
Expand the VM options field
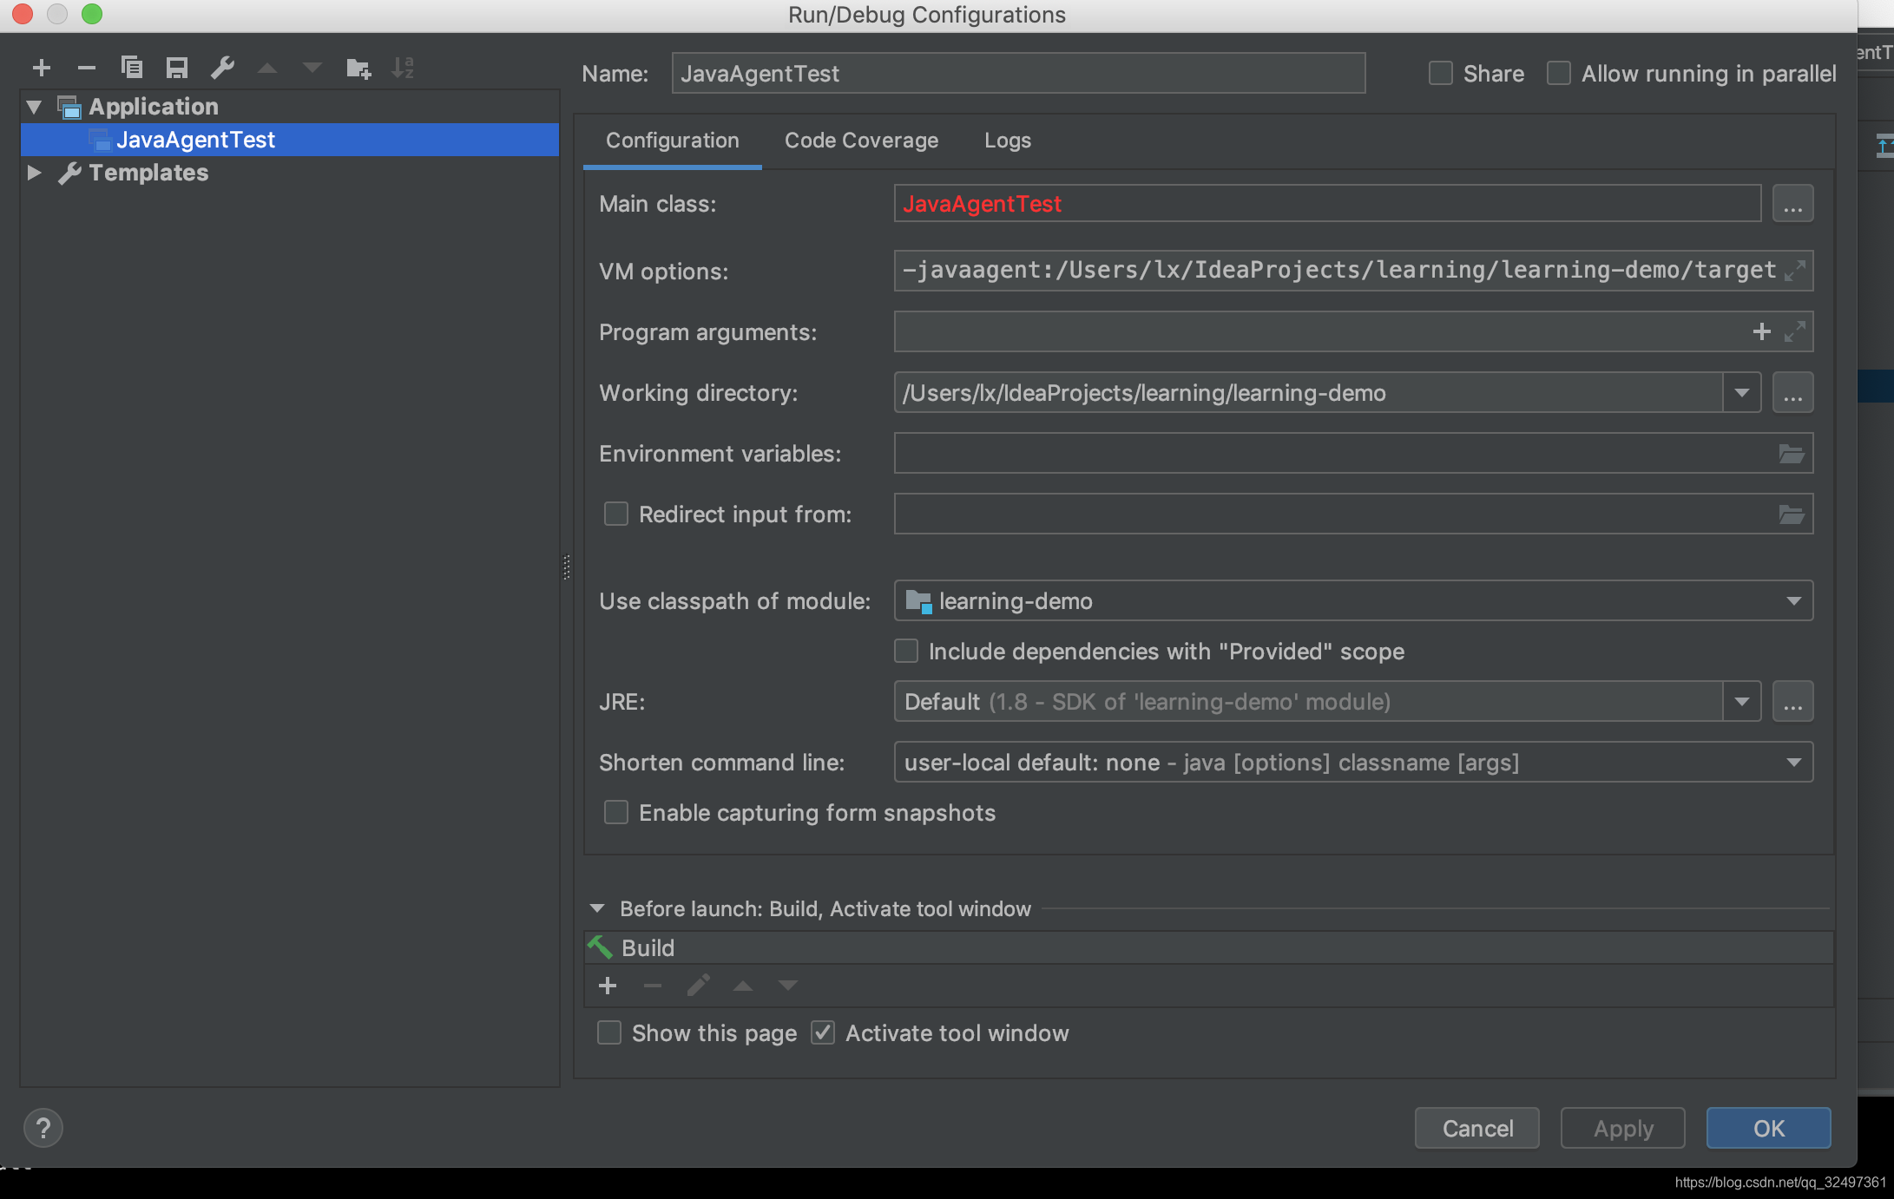(1794, 271)
